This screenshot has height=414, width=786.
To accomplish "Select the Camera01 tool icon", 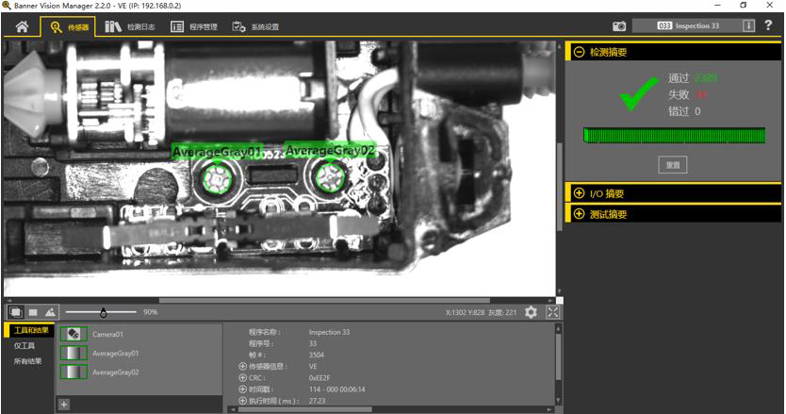I will point(74,334).
